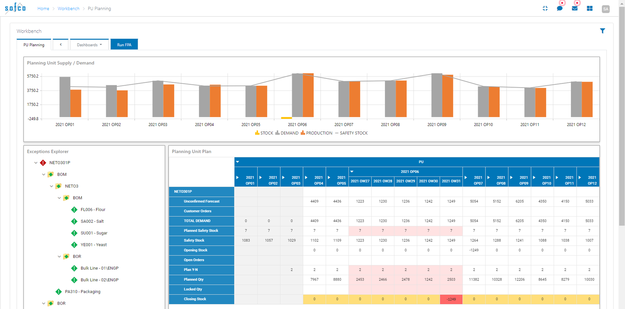This screenshot has height=309, width=625.
Task: Expand the 2021 OP01 column
Action: point(238,177)
